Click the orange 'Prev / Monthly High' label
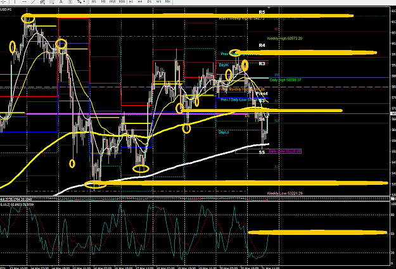 coord(241,89)
